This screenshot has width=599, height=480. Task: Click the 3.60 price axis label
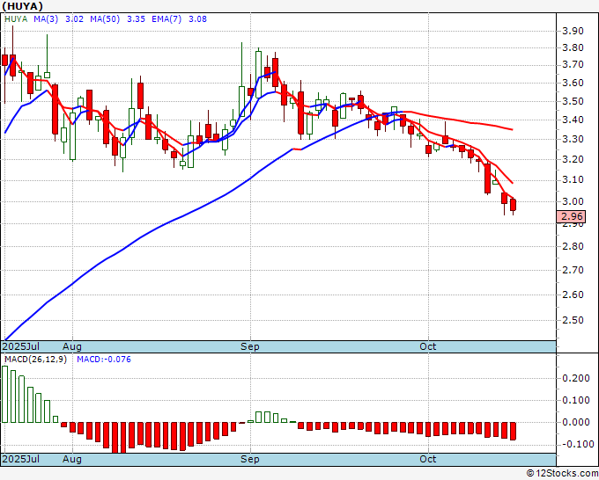pyautogui.click(x=573, y=83)
